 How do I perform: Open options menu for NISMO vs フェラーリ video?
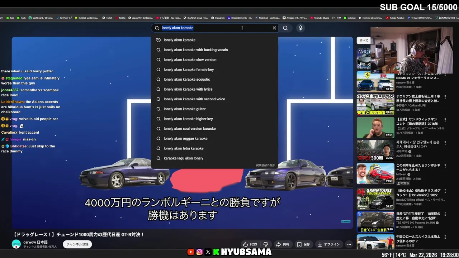(445, 74)
